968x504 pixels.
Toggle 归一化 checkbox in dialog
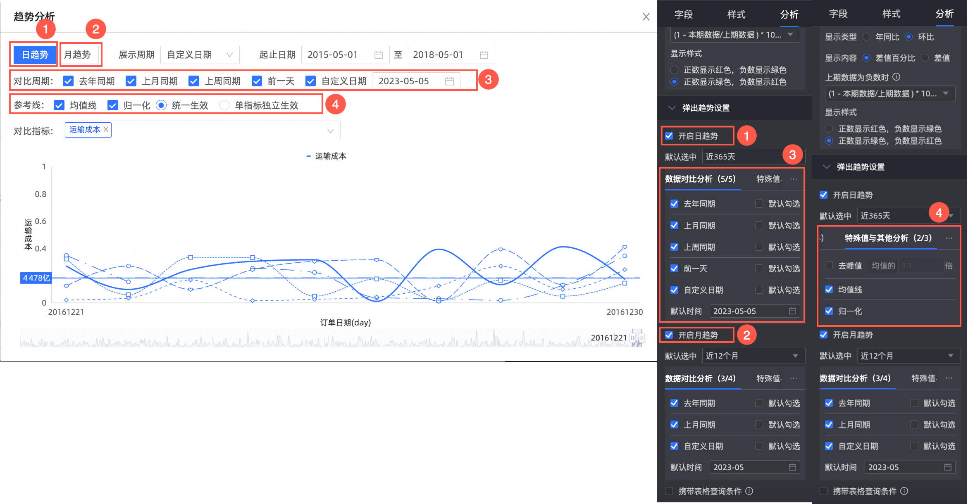[113, 105]
